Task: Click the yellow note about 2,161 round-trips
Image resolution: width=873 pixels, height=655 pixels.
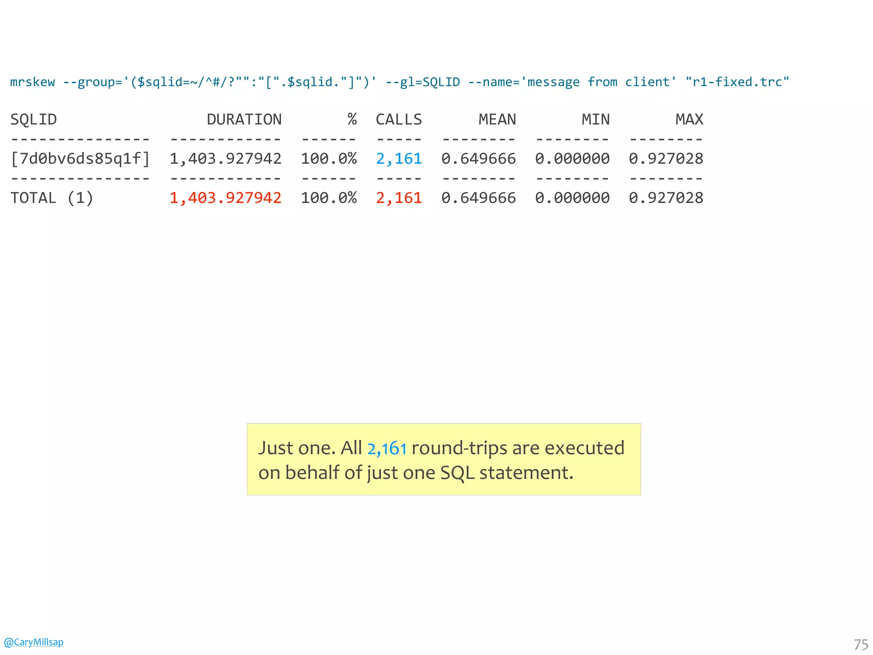Action: point(444,459)
